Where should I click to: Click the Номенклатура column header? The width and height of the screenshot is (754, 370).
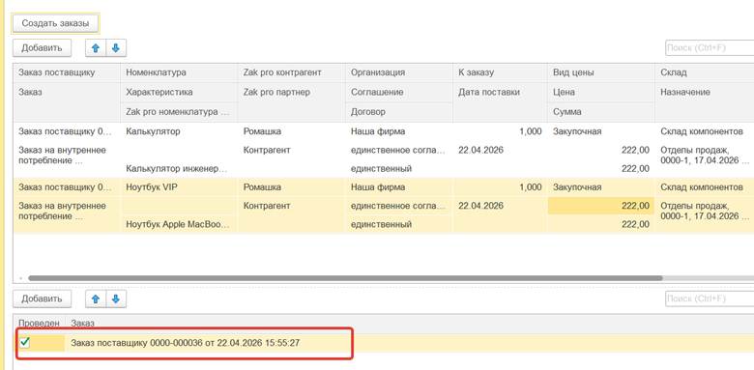click(179, 72)
